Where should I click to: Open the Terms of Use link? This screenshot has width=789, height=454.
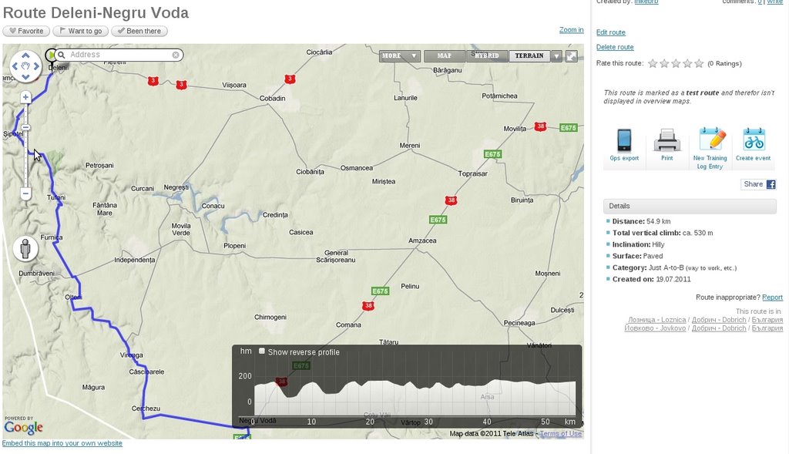tap(561, 433)
